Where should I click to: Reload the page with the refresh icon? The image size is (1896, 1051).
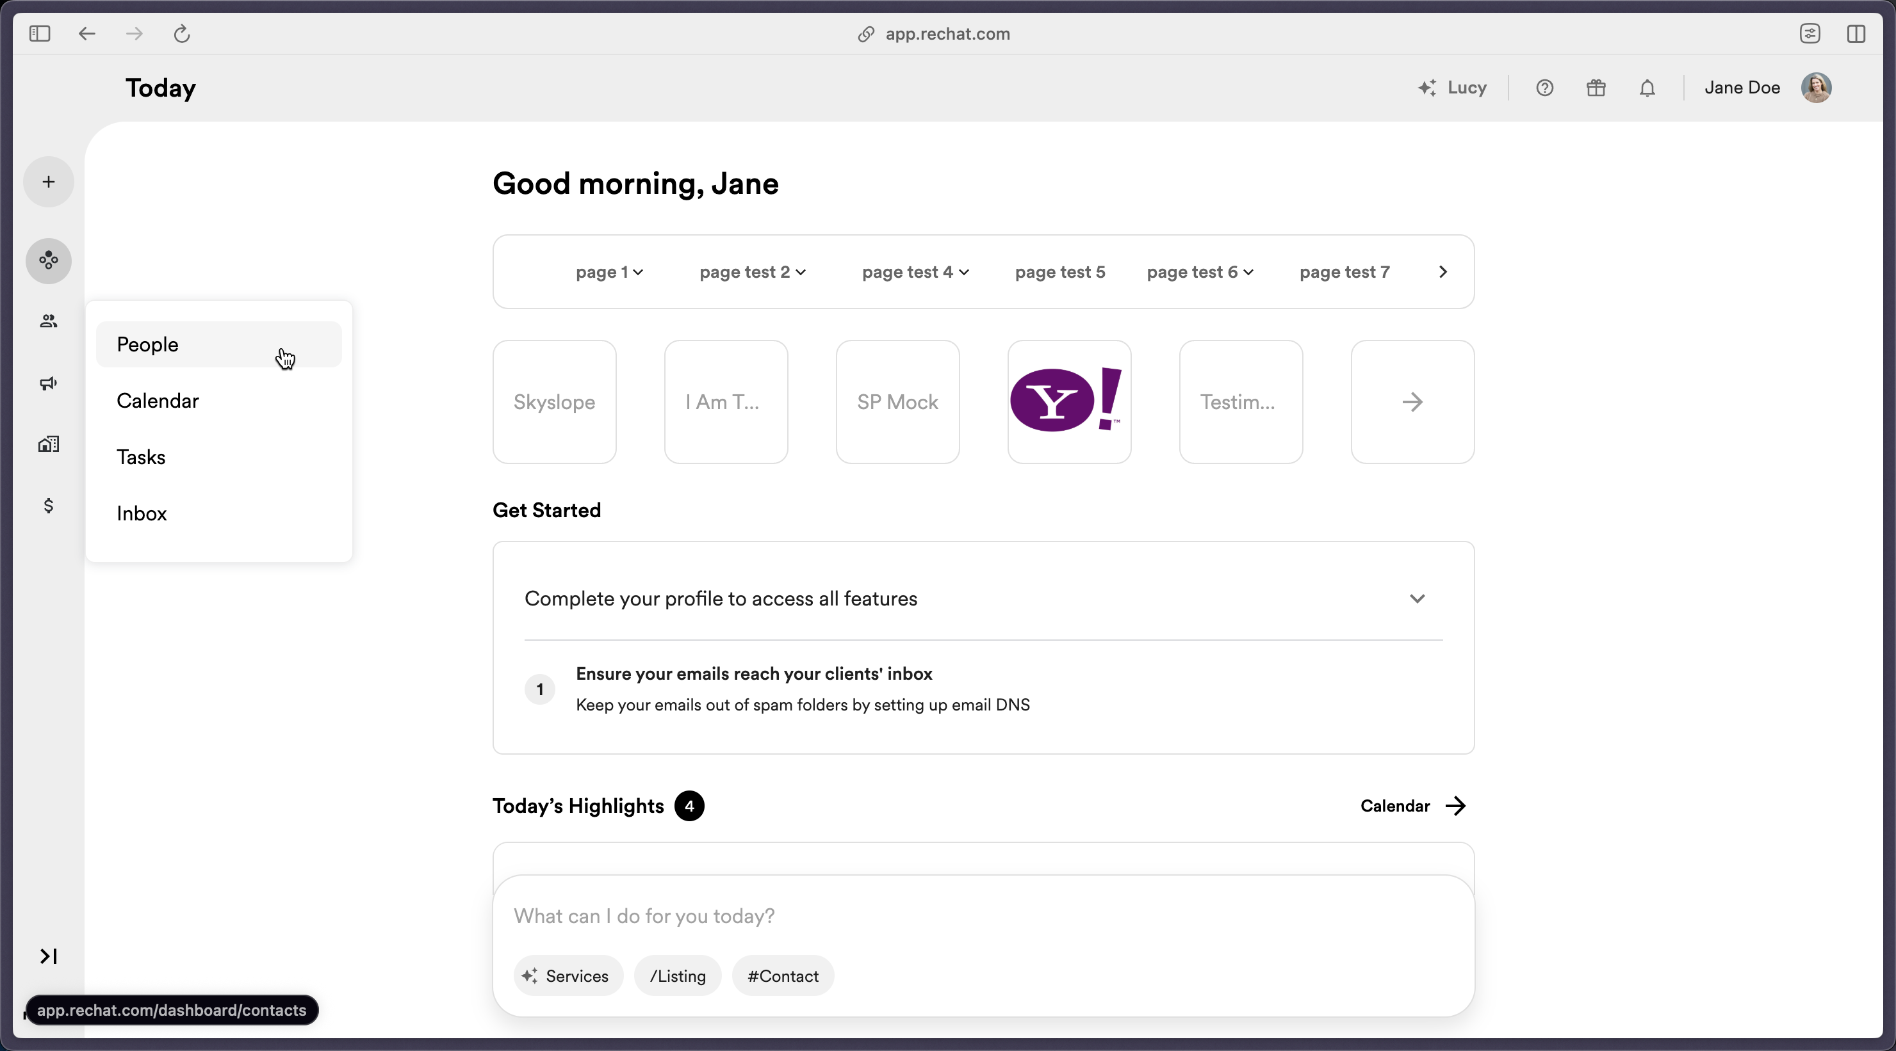click(x=181, y=34)
